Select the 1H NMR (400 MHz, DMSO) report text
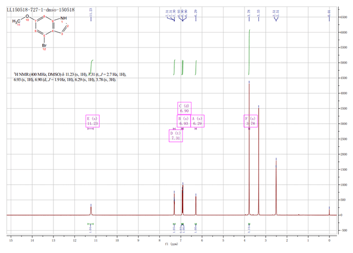Viewport: 353px width, 253px height. pos(70,77)
